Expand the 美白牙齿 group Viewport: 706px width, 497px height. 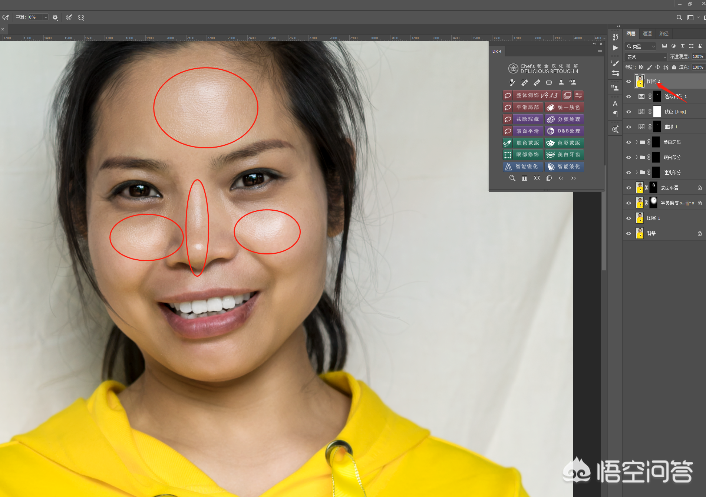tap(637, 142)
